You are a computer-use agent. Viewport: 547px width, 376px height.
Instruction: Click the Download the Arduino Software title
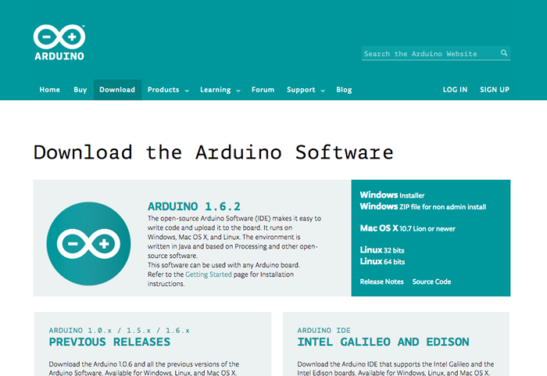click(213, 152)
